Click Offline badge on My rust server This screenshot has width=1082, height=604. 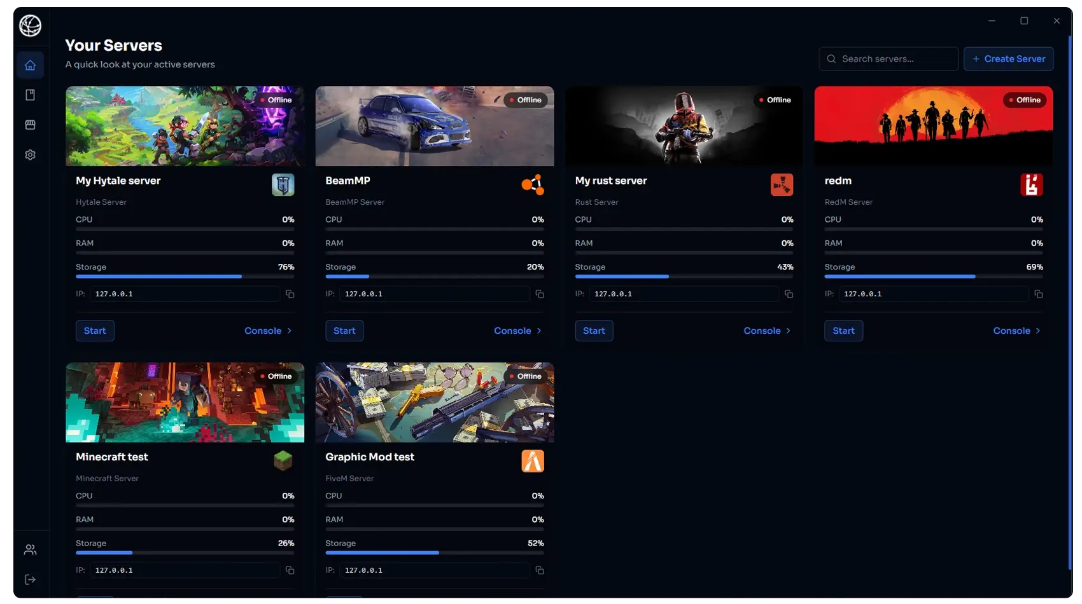click(x=775, y=100)
